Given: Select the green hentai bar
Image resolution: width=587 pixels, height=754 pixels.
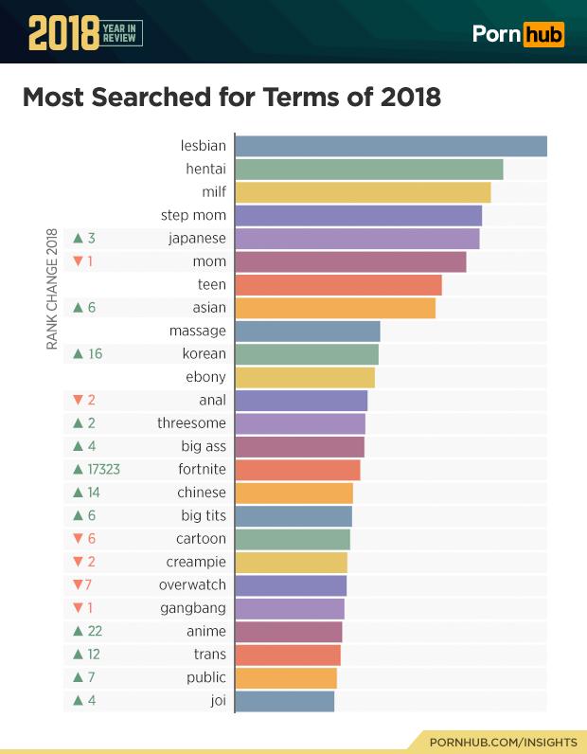Looking at the screenshot, I should (369, 170).
